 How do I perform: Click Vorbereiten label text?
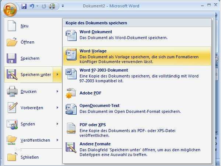(x=32, y=108)
